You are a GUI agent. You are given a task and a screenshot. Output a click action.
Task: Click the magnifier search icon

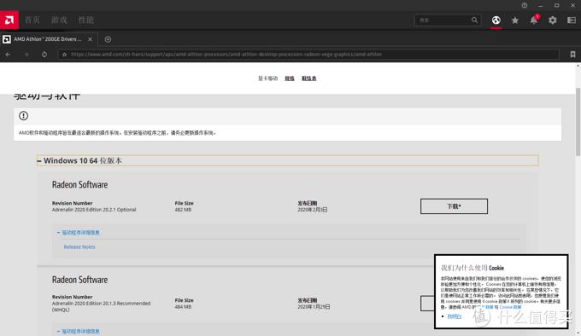[x=475, y=20]
